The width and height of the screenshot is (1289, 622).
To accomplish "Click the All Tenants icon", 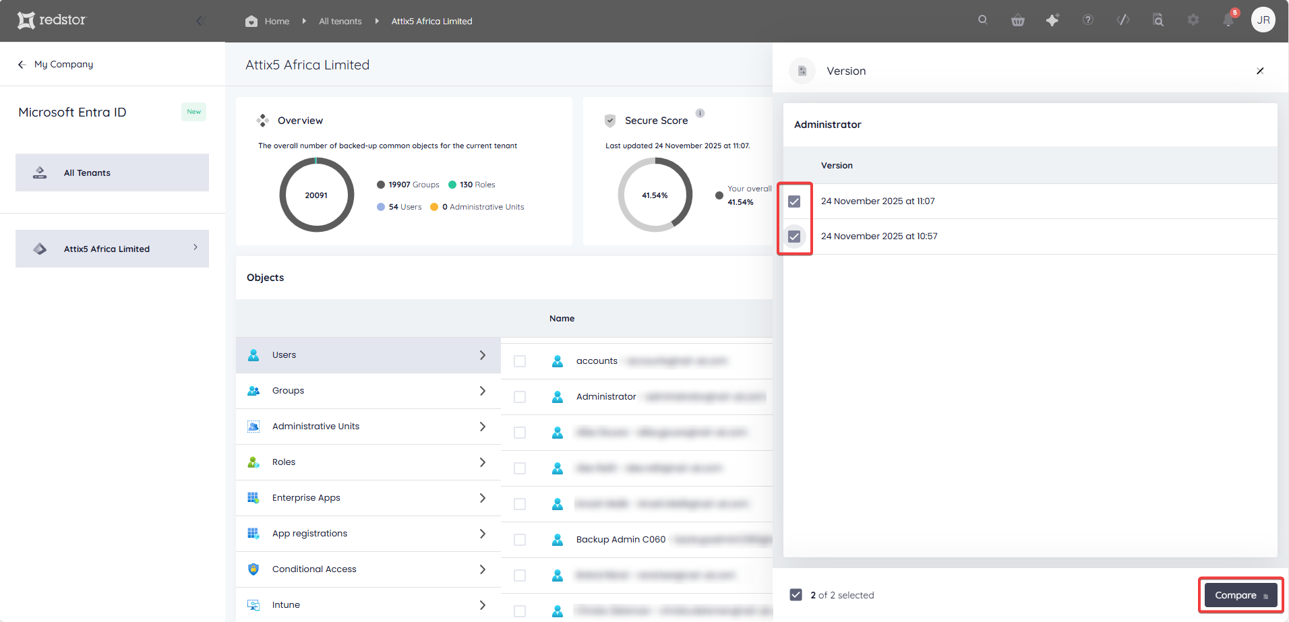I will coord(40,173).
